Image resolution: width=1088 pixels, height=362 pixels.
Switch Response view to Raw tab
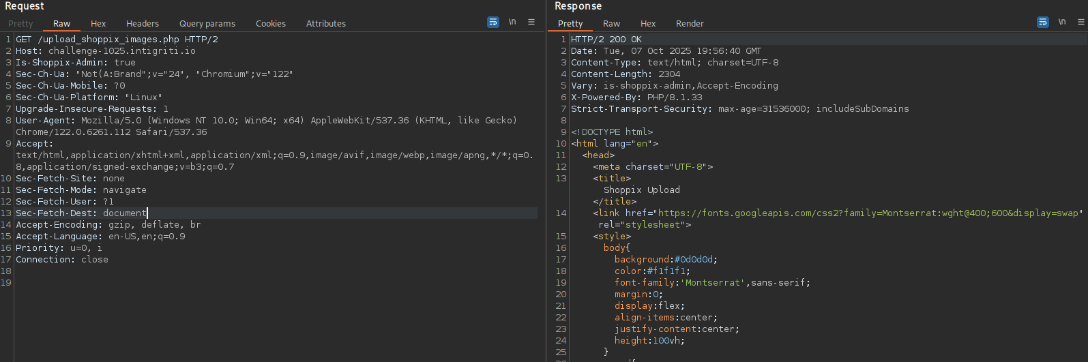(611, 24)
